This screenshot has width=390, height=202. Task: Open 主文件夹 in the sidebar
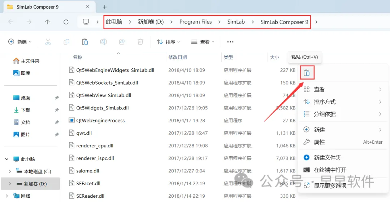[26, 61]
